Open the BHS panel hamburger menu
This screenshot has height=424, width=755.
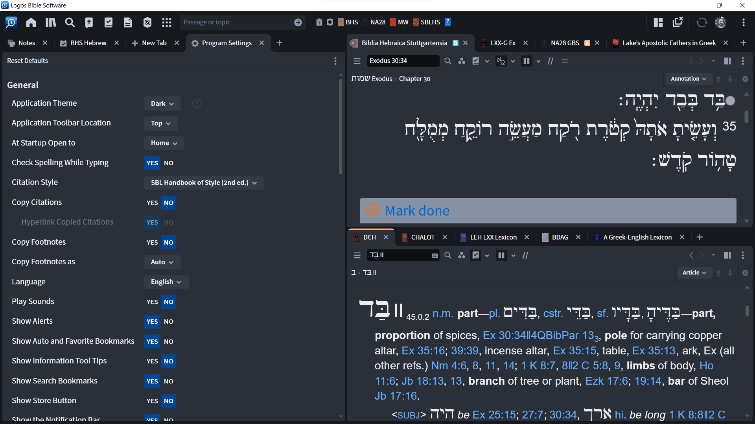click(357, 61)
